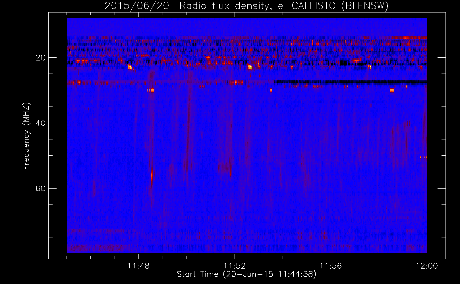The image size is (460, 284).
Task: Click the 'Start Time (20-Jun-15 11:44:38)' label
Action: tap(246, 274)
